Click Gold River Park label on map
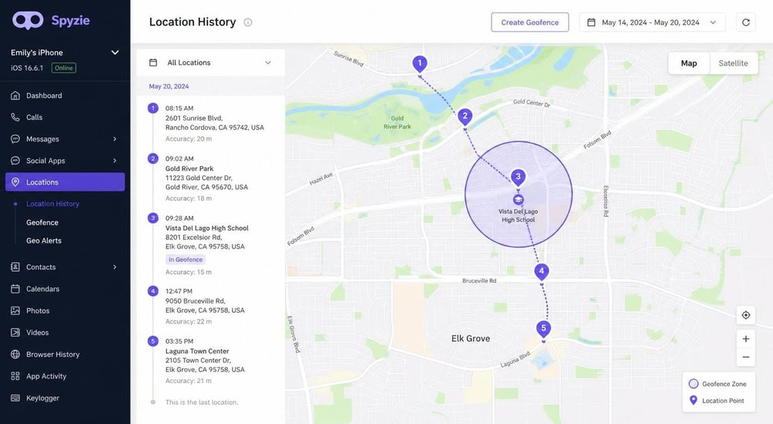 tap(397, 122)
